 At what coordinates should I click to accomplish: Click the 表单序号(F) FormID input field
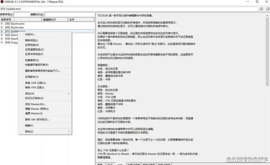22,14
